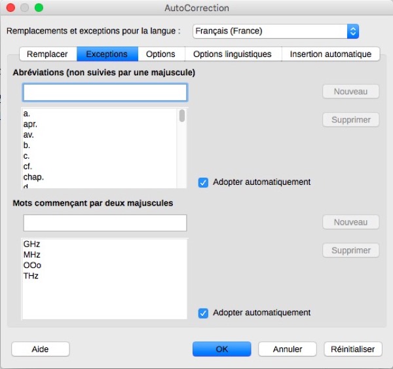
Task: Select the Options tab
Action: (160, 54)
